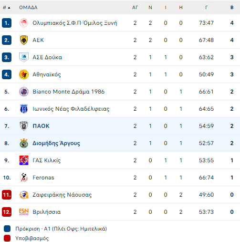
Task: Open the ΠΑΟΚ team name link
Action: [41, 126]
